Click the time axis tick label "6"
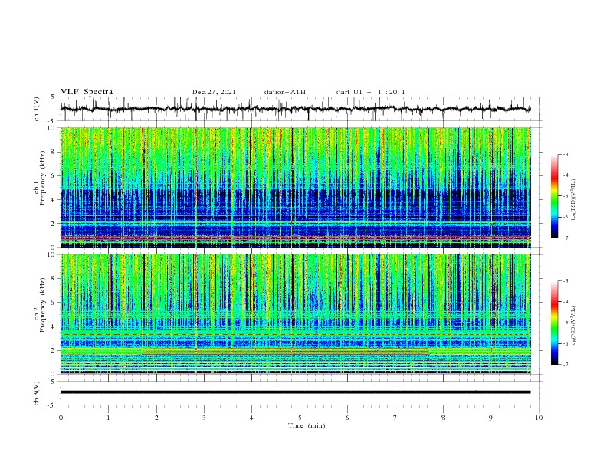This screenshot has height=469, width=607. pyautogui.click(x=347, y=418)
